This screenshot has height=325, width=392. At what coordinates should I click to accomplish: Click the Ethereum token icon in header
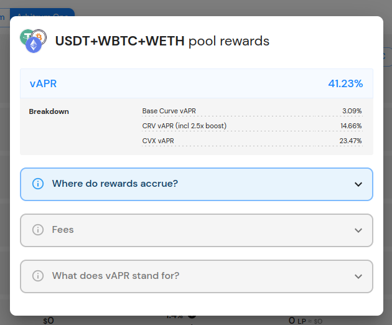[x=34, y=45]
